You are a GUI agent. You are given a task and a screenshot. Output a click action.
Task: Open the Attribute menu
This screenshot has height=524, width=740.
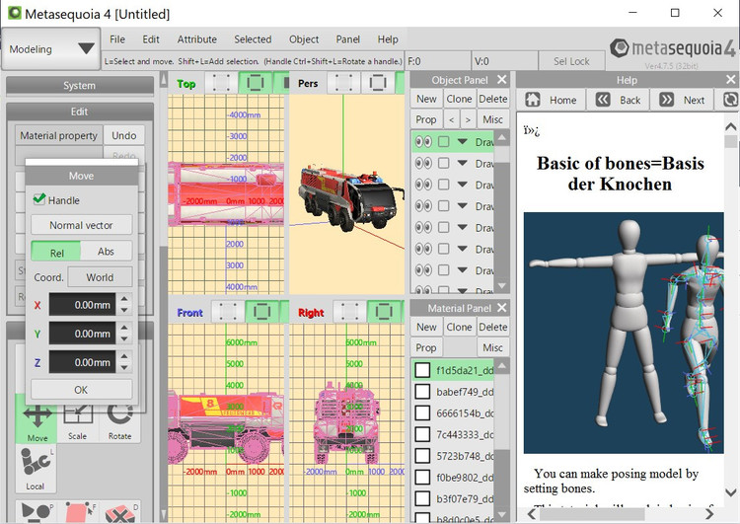coord(196,39)
